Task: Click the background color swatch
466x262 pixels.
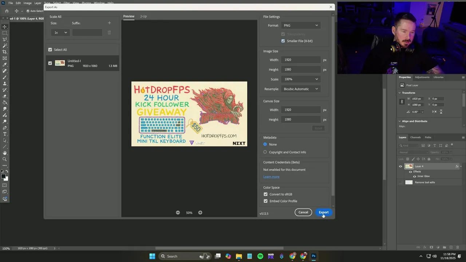Action: coord(6,179)
